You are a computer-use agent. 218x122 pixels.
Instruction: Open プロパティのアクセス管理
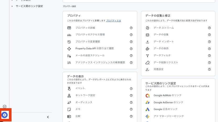(x=90, y=35)
